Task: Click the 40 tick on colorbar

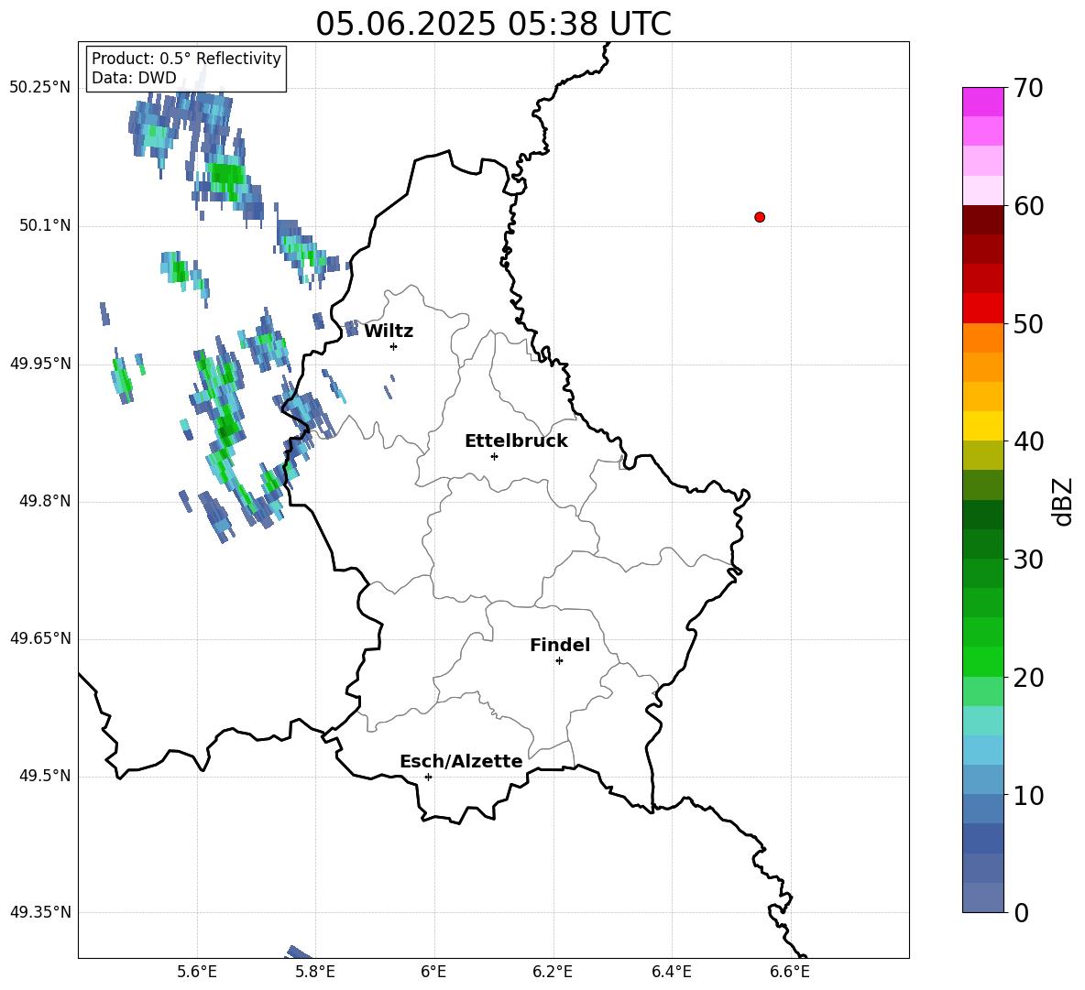Action: pyautogui.click(x=1028, y=441)
